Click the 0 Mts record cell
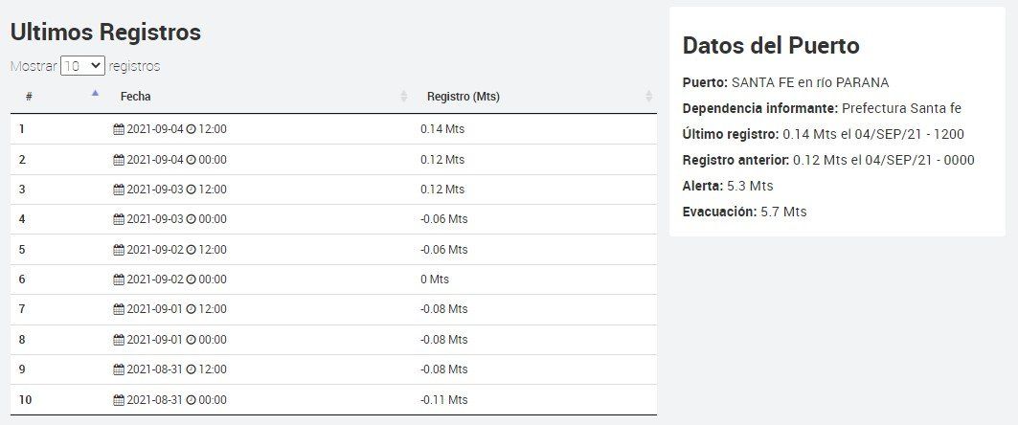The height and width of the screenshot is (425, 1018). pos(434,280)
